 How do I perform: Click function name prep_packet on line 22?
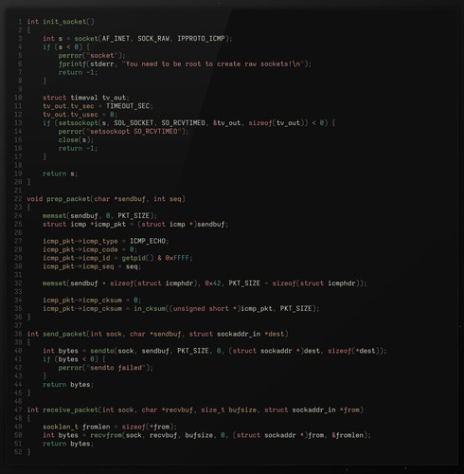tap(68, 199)
